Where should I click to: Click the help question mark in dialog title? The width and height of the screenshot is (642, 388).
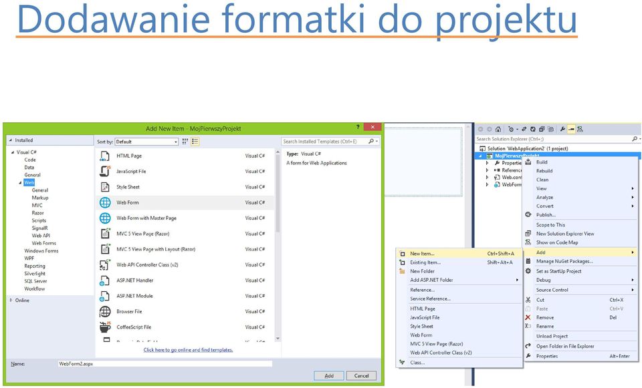[357, 127]
